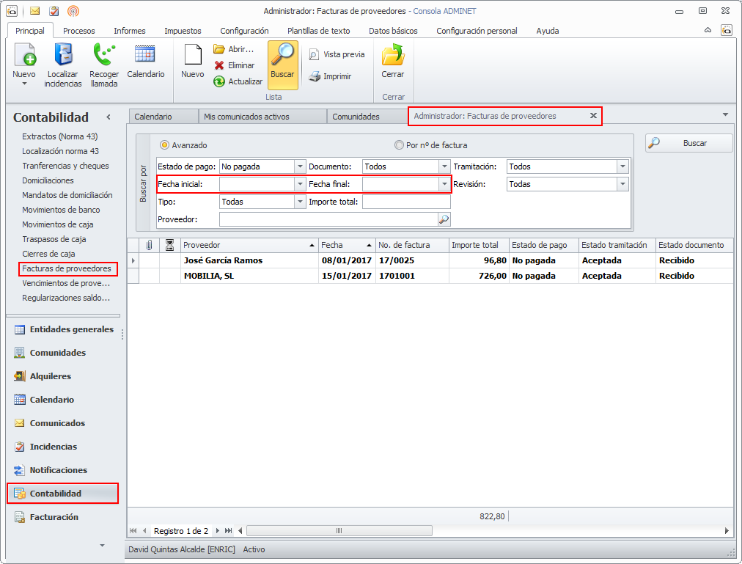The width and height of the screenshot is (742, 564).
Task: Go to previous record arrow
Action: 144,531
